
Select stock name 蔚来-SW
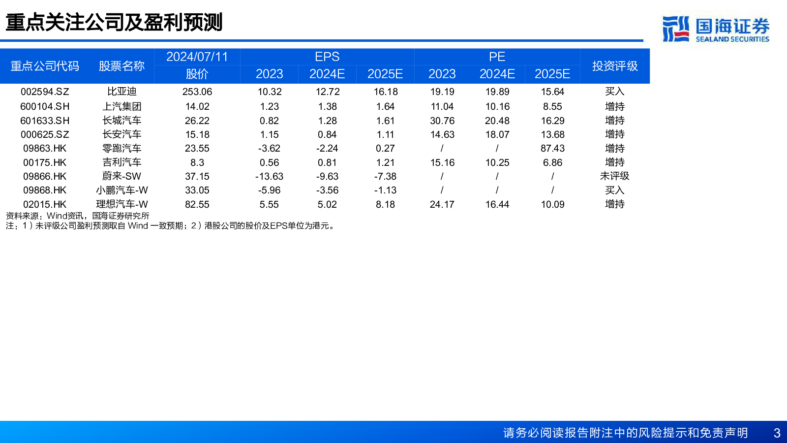click(121, 176)
